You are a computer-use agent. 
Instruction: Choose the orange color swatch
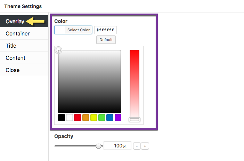point(86,118)
